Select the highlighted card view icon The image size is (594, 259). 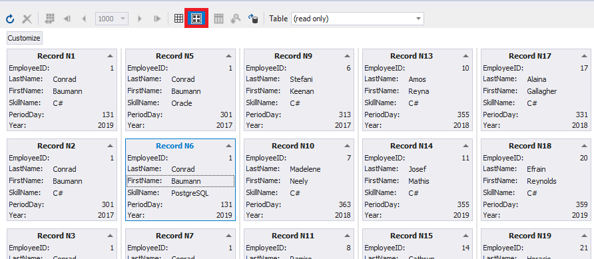(196, 19)
